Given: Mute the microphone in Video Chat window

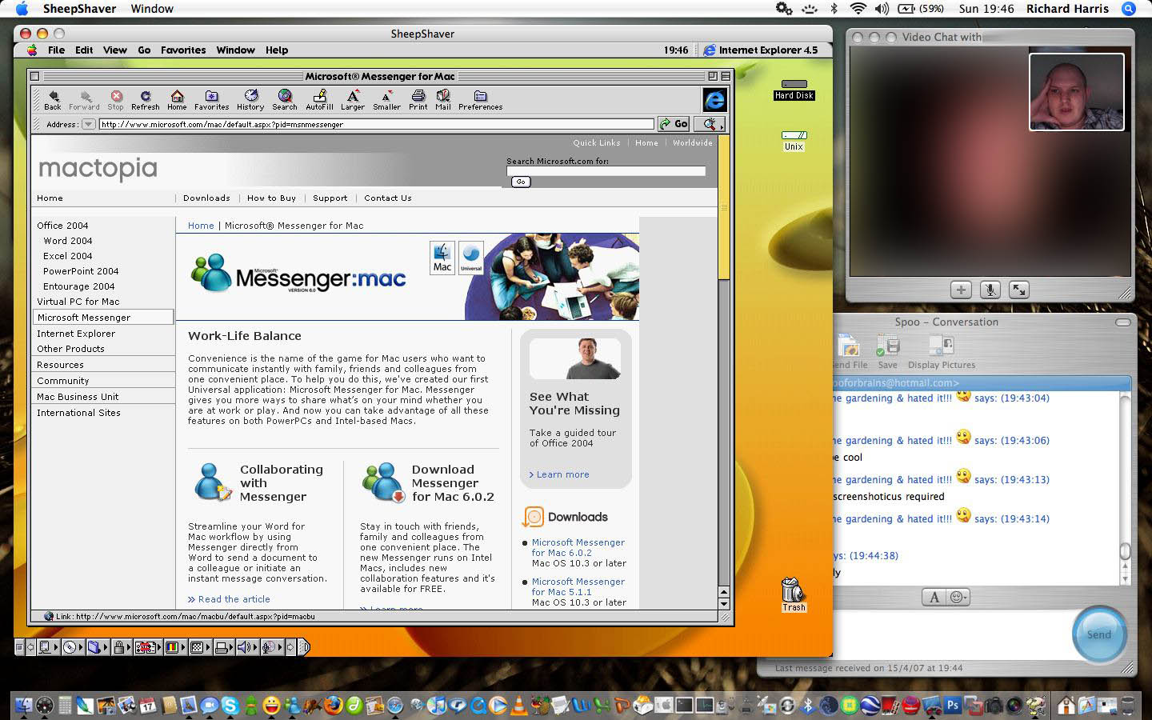Looking at the screenshot, I should (x=990, y=290).
